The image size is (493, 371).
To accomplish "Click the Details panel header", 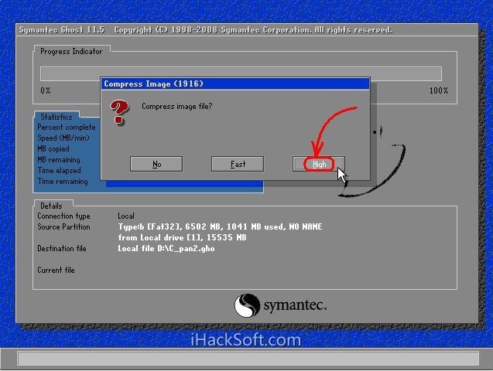I will coord(51,206).
